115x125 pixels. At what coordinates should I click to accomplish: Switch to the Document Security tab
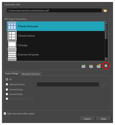click(x=31, y=74)
